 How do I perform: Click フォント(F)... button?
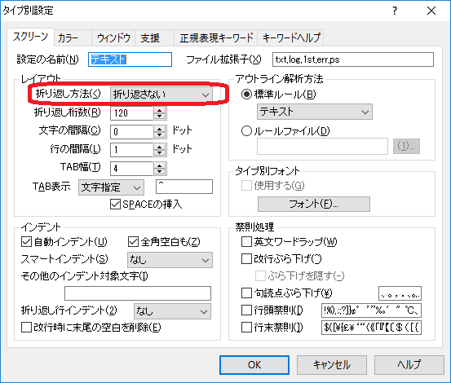(x=313, y=204)
